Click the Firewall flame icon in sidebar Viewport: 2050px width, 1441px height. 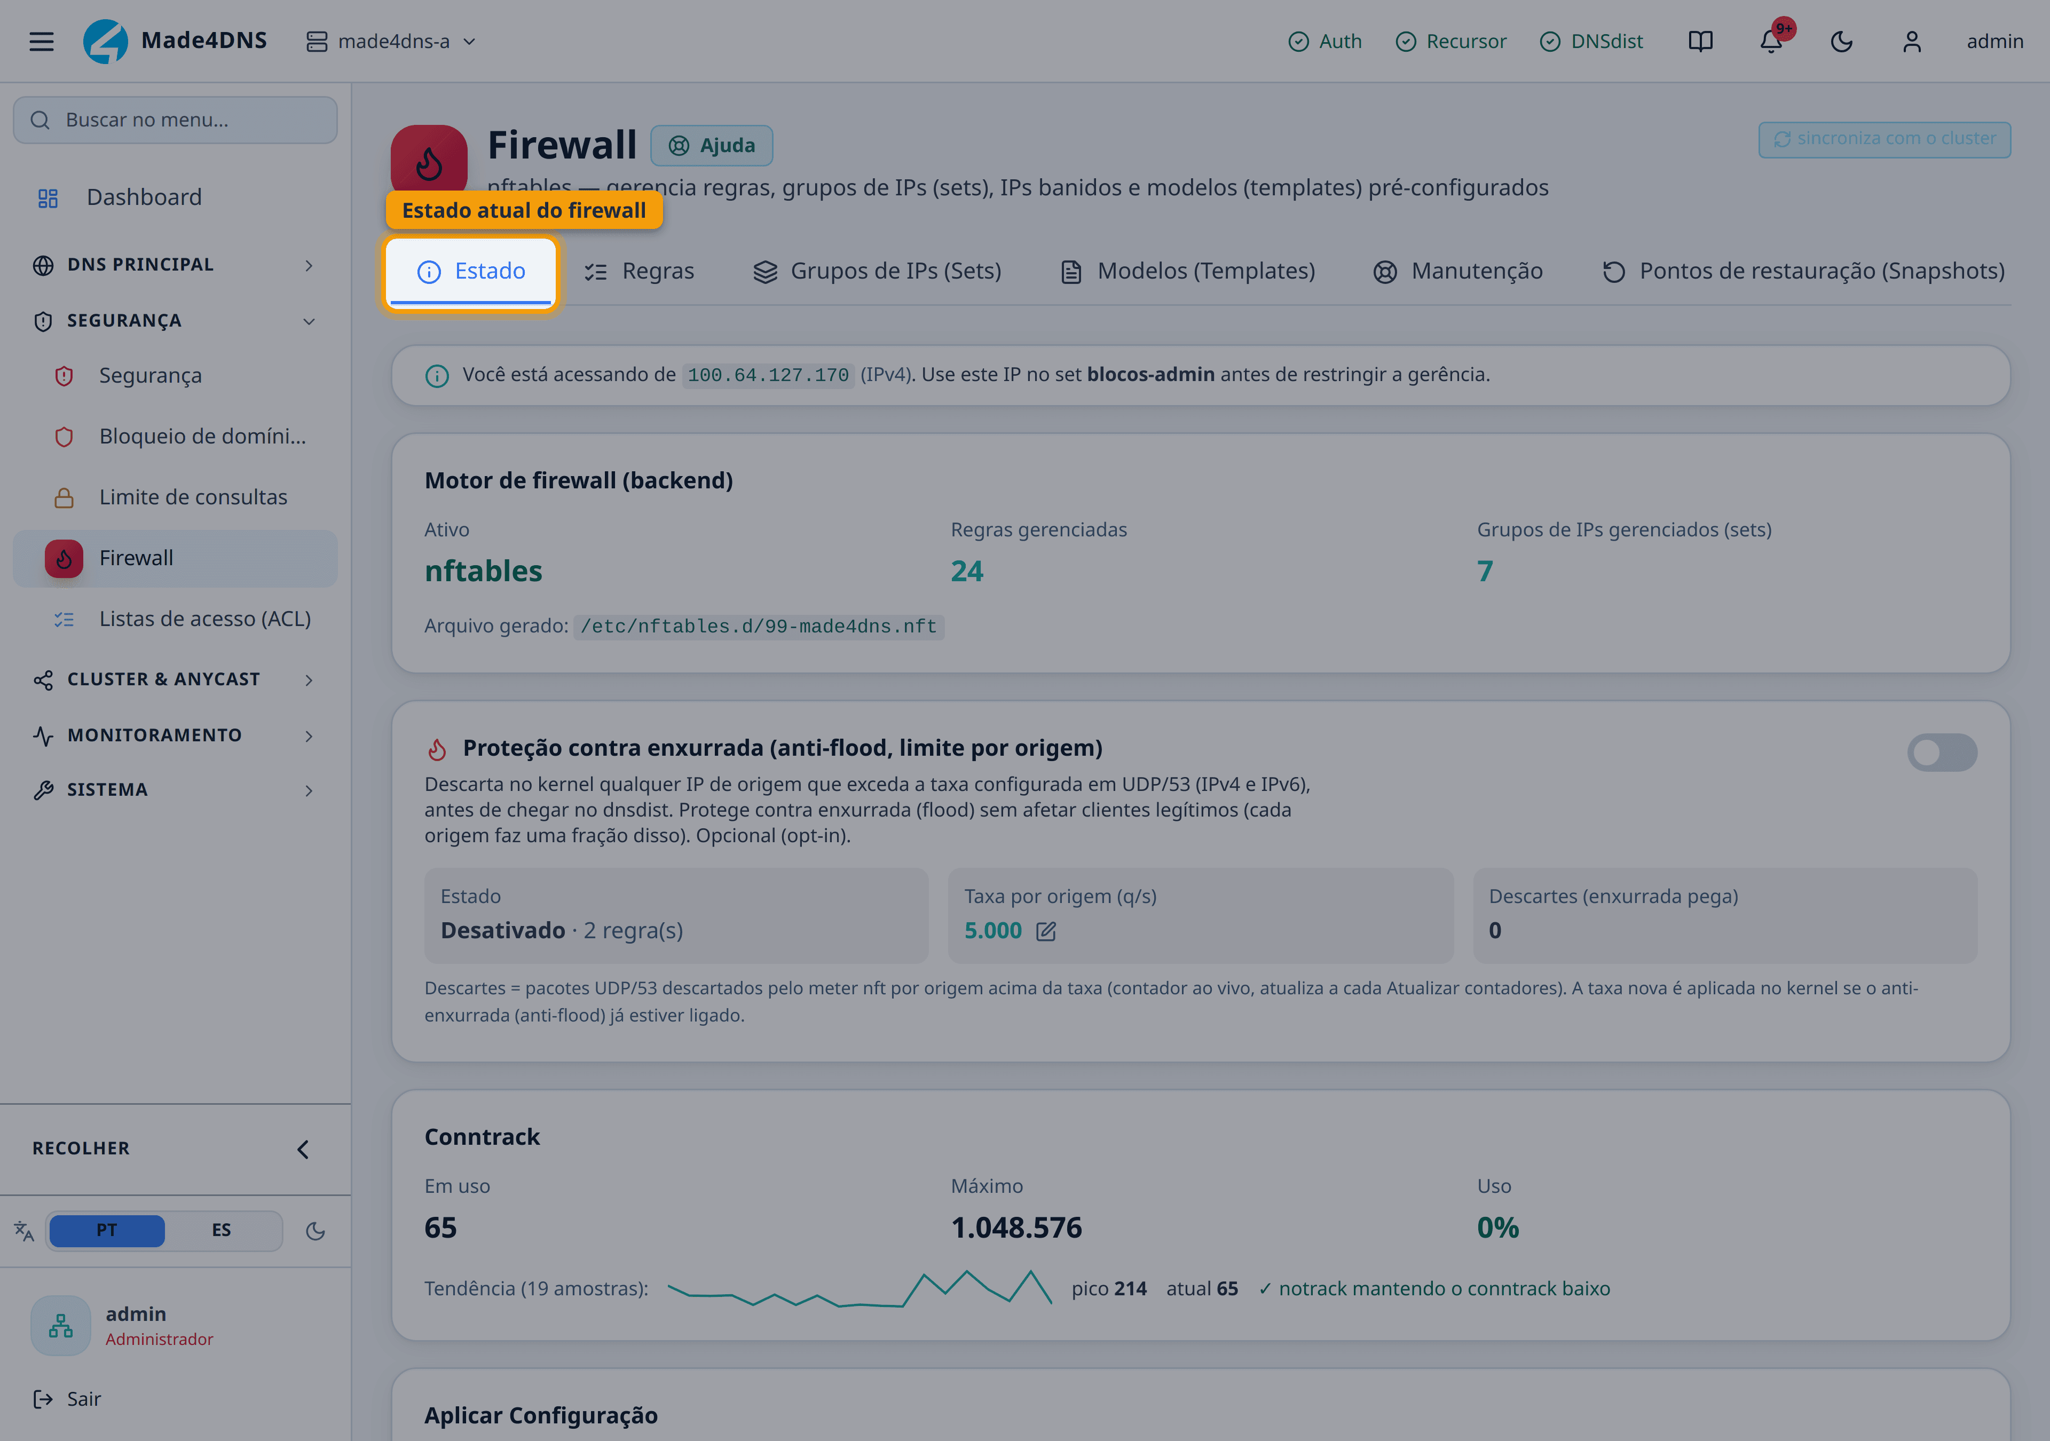point(64,559)
